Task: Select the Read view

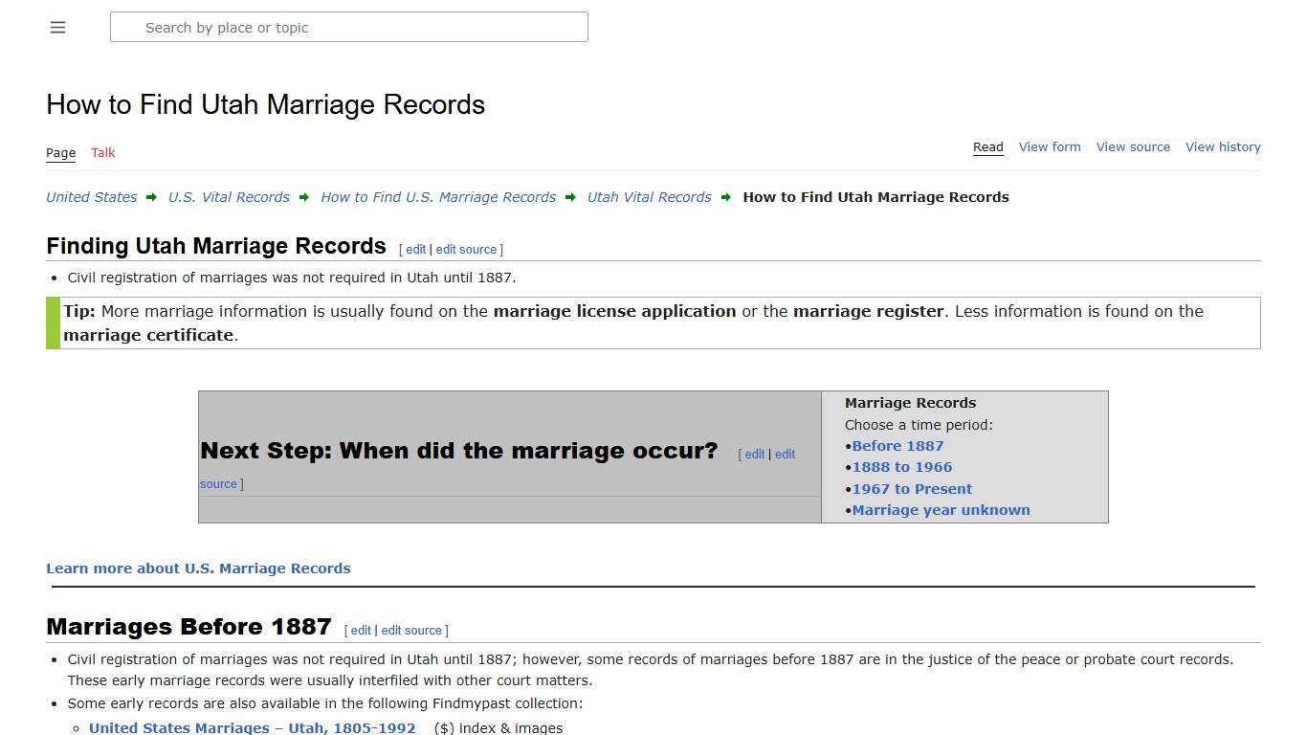Action: [x=987, y=146]
